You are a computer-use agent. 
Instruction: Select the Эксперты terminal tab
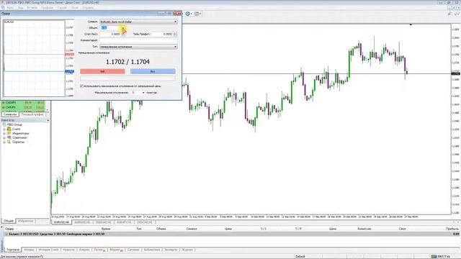(171, 250)
